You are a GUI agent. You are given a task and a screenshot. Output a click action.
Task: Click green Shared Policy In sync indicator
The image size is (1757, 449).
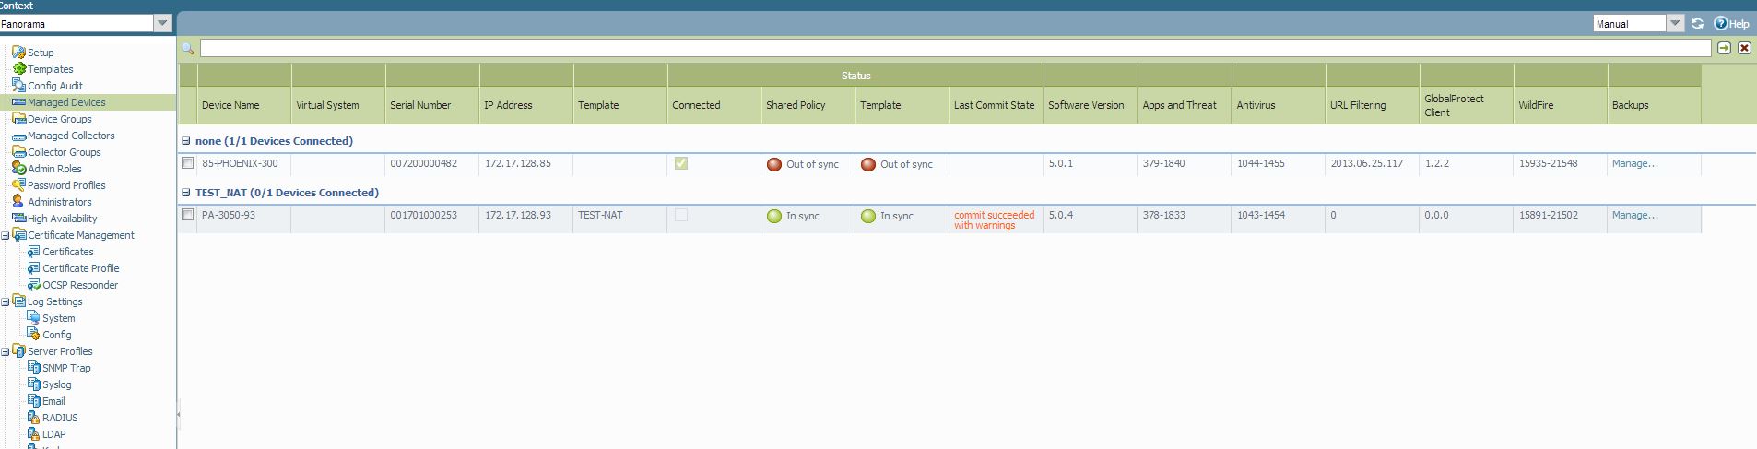pyautogui.click(x=774, y=216)
